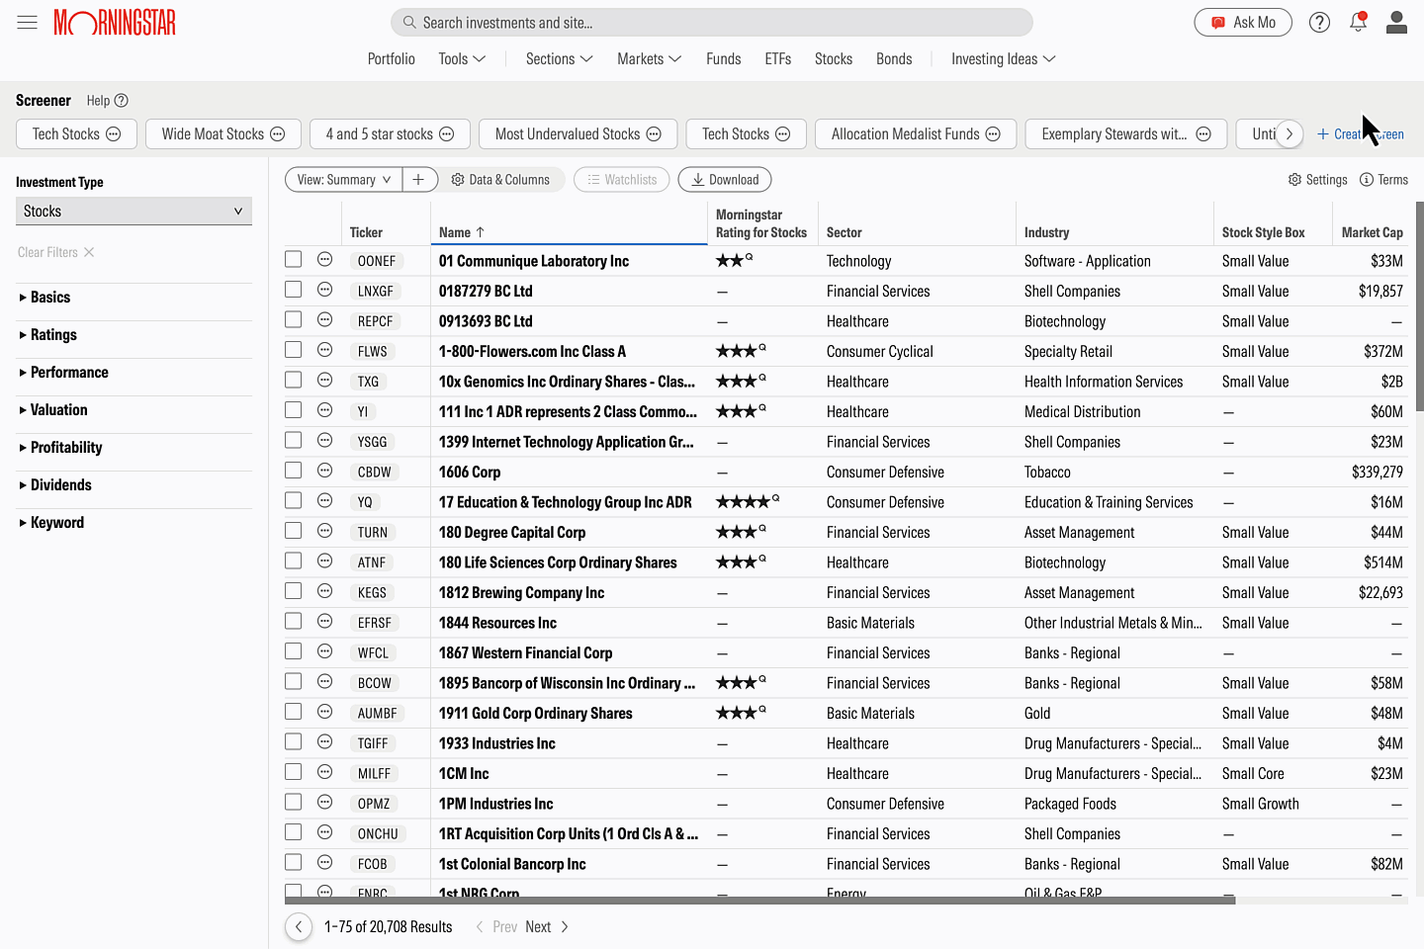Image resolution: width=1424 pixels, height=949 pixels.
Task: Click the horizontal table scrollbar
Action: point(759,901)
